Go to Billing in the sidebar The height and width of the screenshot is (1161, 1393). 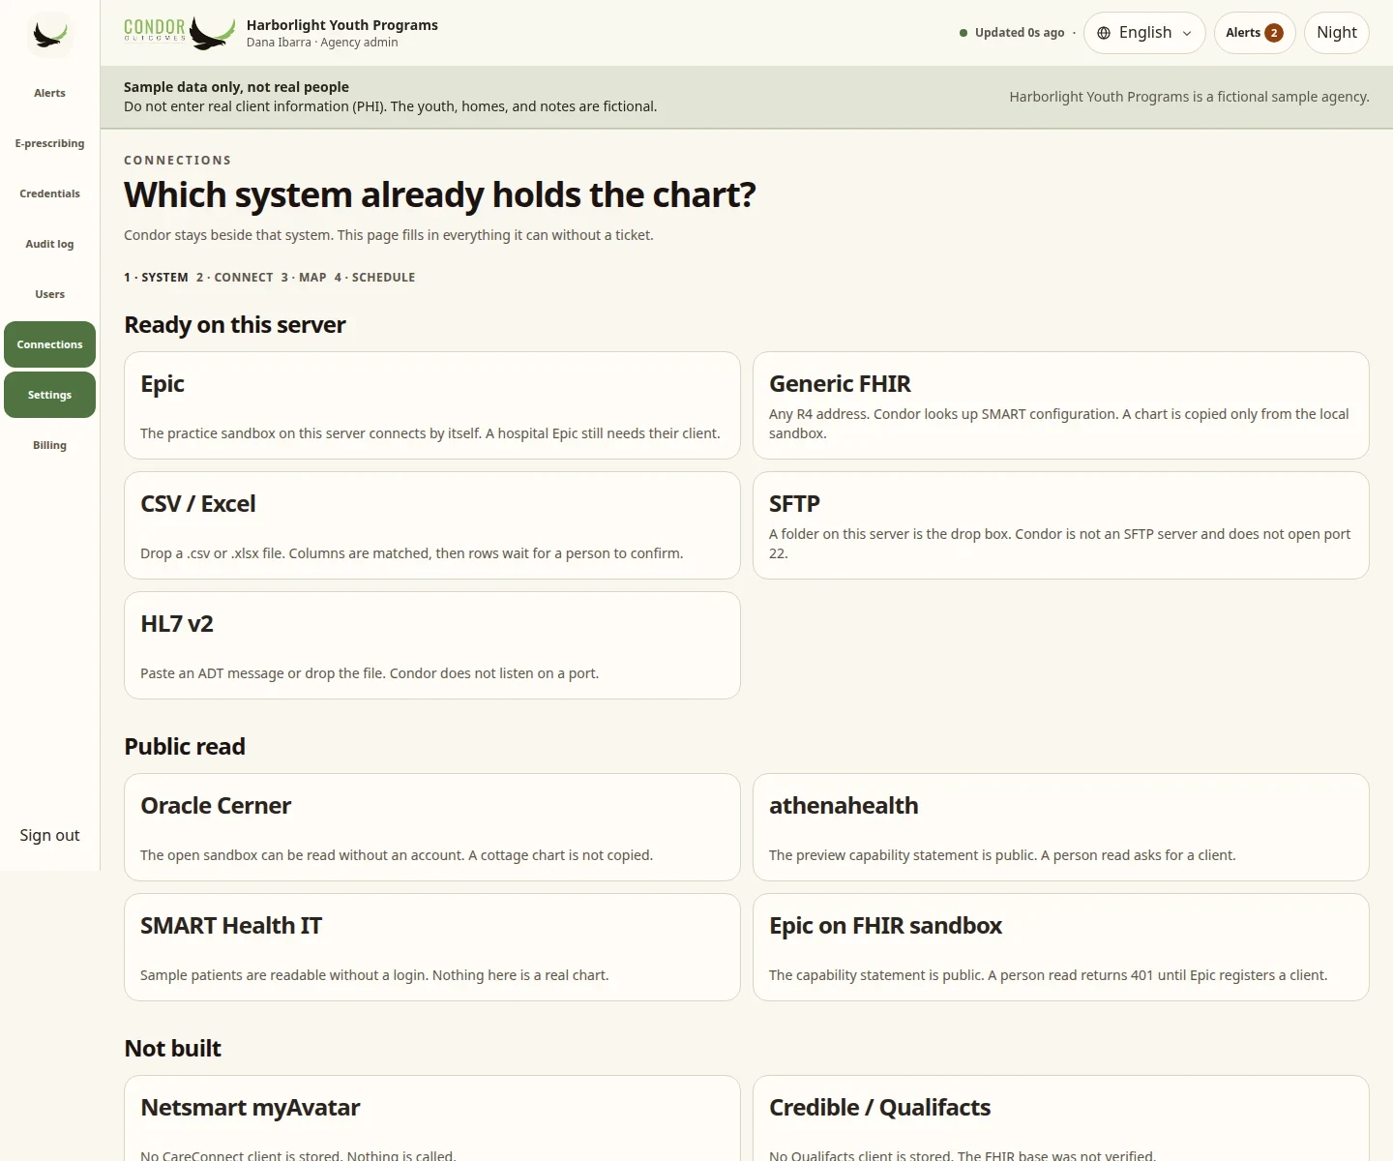(49, 445)
